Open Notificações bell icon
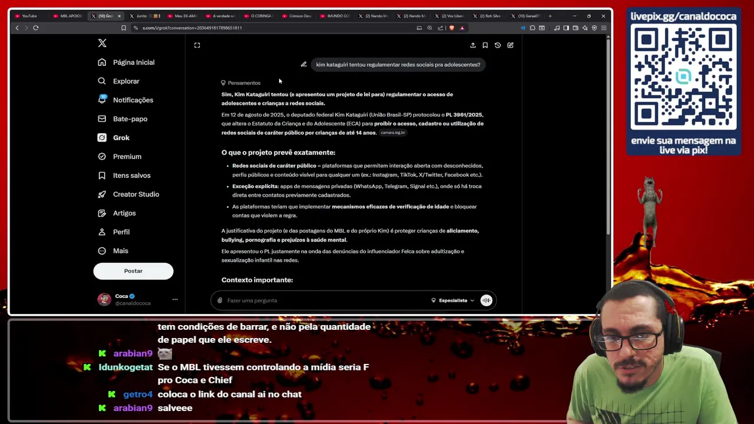This screenshot has height=424, width=754. pyautogui.click(x=102, y=100)
